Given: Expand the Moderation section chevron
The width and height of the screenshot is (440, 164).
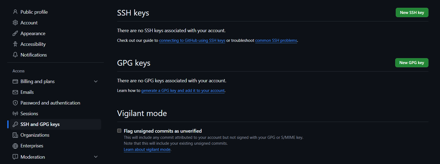Looking at the screenshot, I should tap(96, 157).
